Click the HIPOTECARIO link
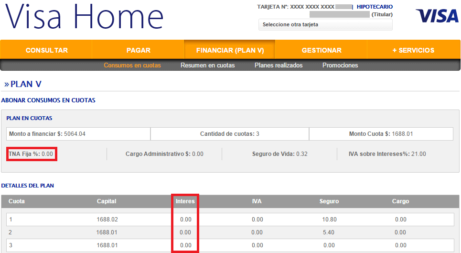Screen dimensions: 461x253 click(375, 7)
